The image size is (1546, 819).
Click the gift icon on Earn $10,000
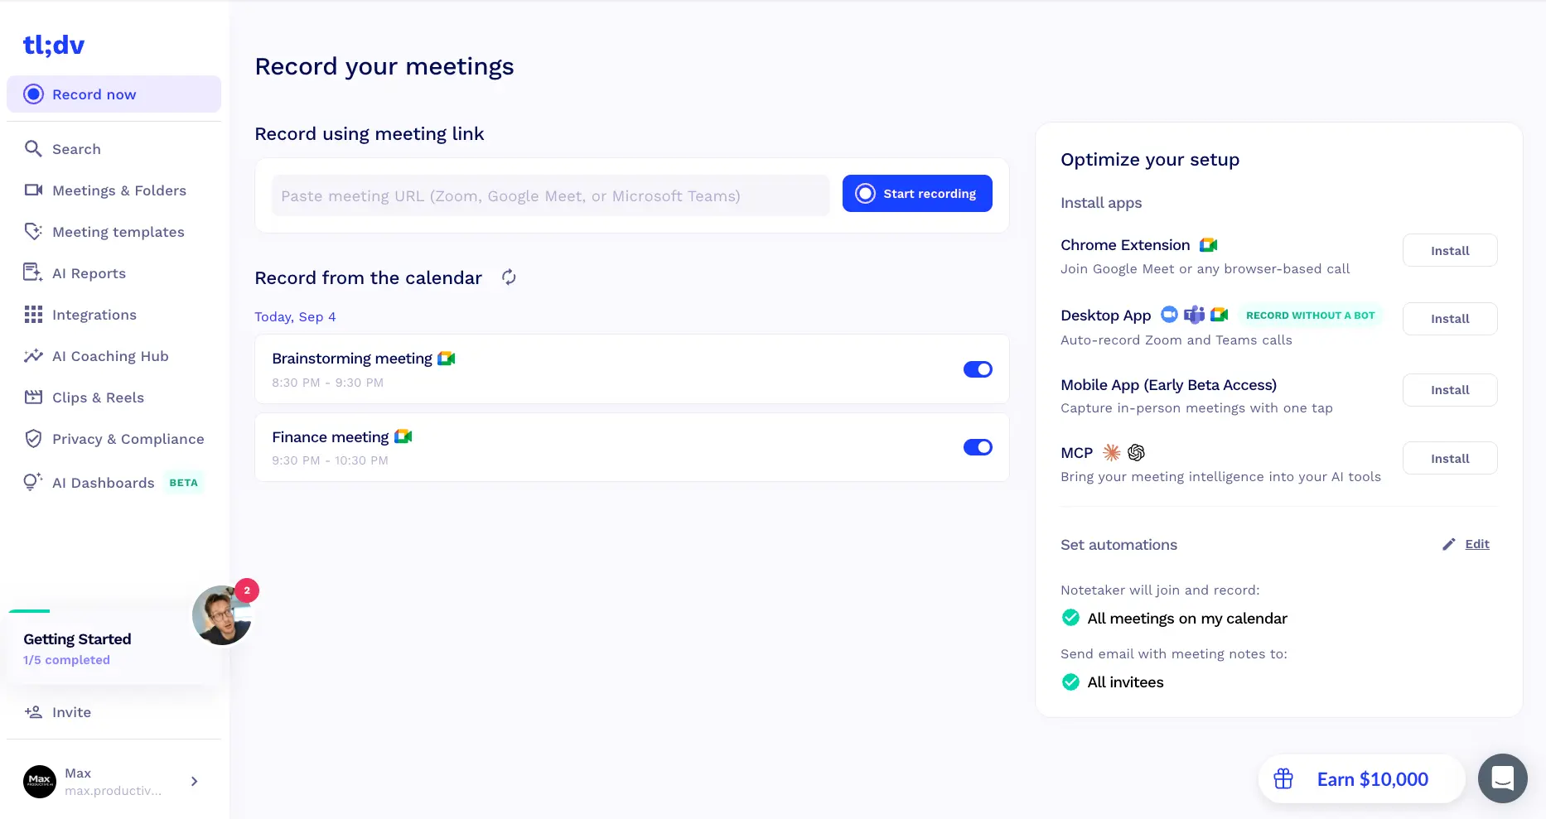1283,778
